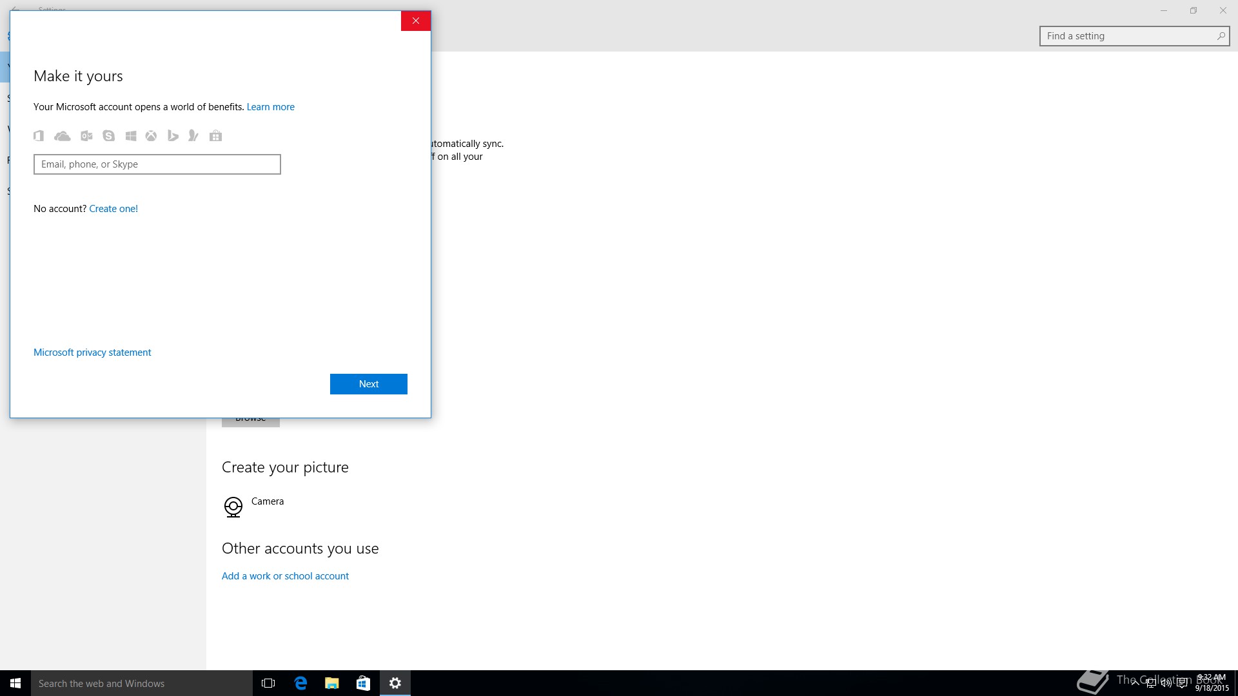Click the Outlook icon in the dialog
1238x696 pixels.
pyautogui.click(x=86, y=135)
